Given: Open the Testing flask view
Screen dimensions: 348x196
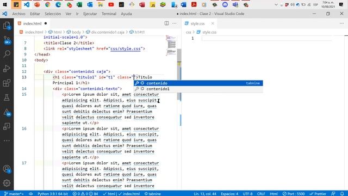Looking at the screenshot, I should 7,97.
